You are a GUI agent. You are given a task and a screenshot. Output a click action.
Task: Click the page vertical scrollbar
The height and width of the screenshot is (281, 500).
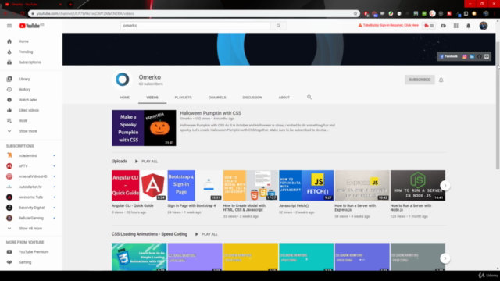(498, 105)
